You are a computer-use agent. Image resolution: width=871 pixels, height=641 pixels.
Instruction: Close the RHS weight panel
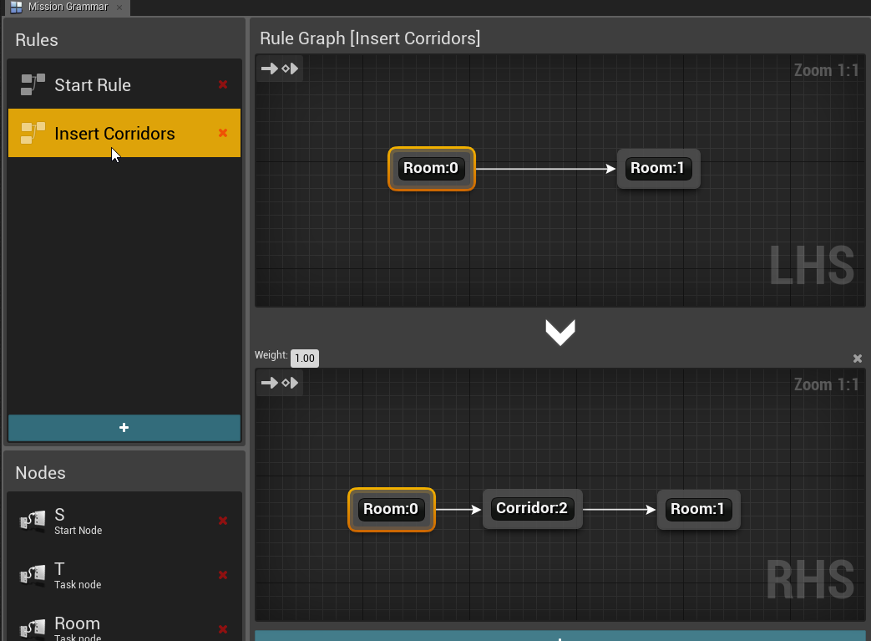tap(858, 358)
